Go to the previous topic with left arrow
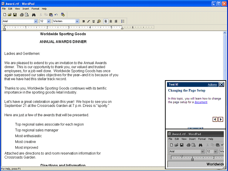228x171 pixels. [215, 119]
